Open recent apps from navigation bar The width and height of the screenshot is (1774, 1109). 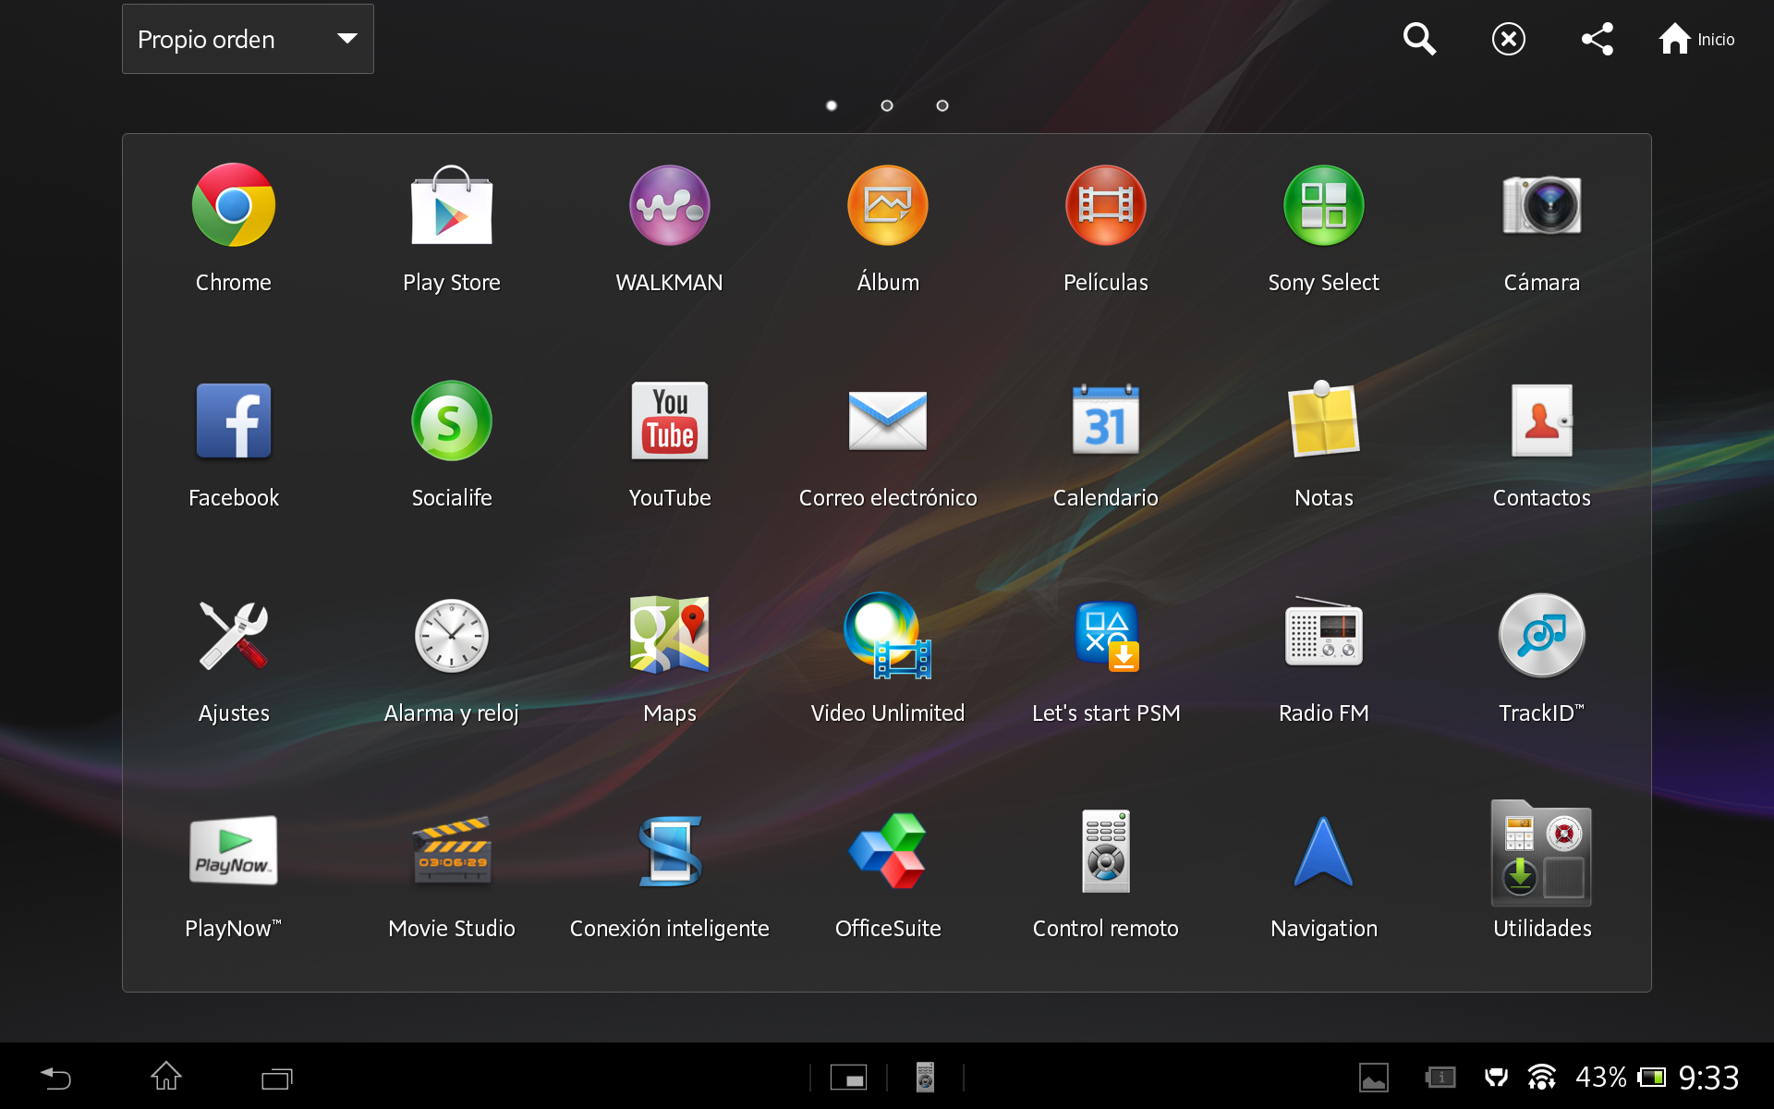[276, 1078]
